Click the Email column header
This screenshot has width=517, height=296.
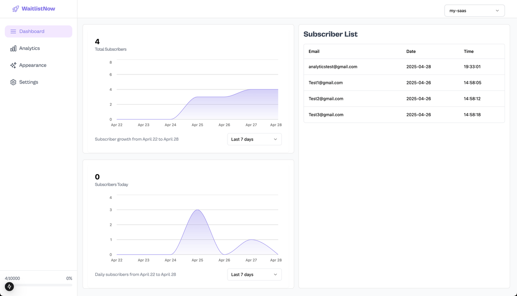pyautogui.click(x=314, y=52)
